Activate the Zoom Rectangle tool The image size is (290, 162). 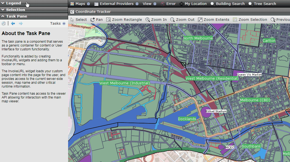coord(124,19)
